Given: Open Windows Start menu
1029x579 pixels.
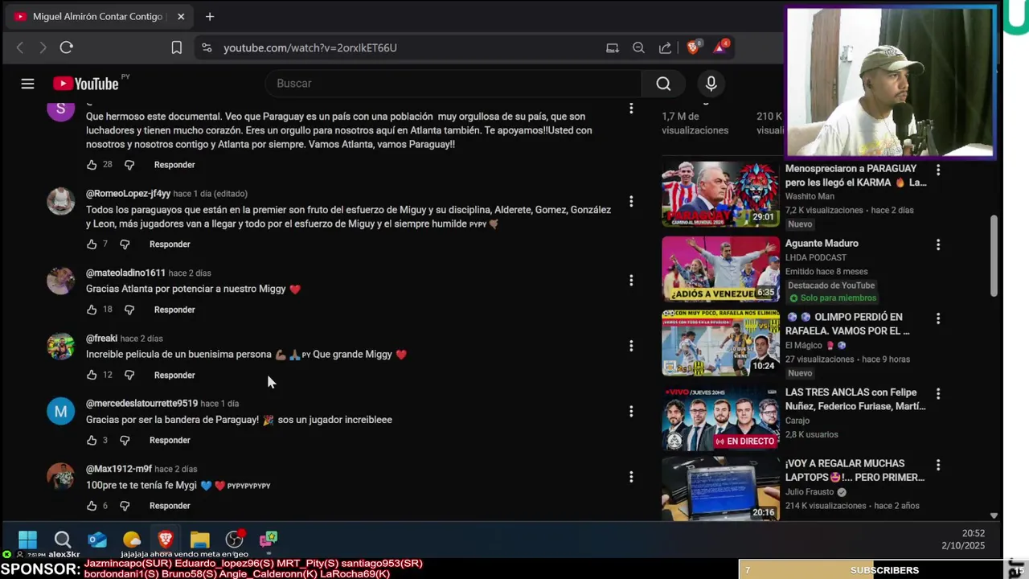Looking at the screenshot, I should click(x=27, y=539).
